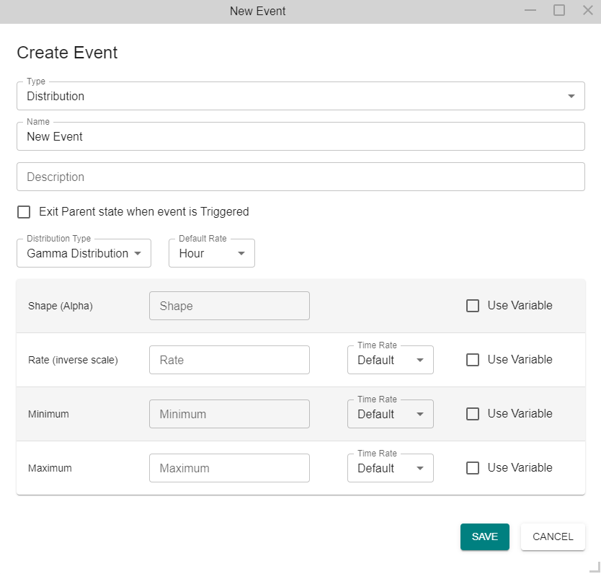
Task: Toggle Use Variable for Minimum
Action: point(473,414)
